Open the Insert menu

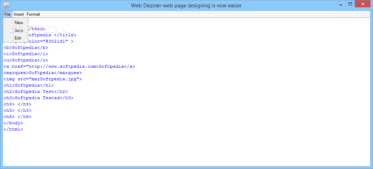point(19,14)
